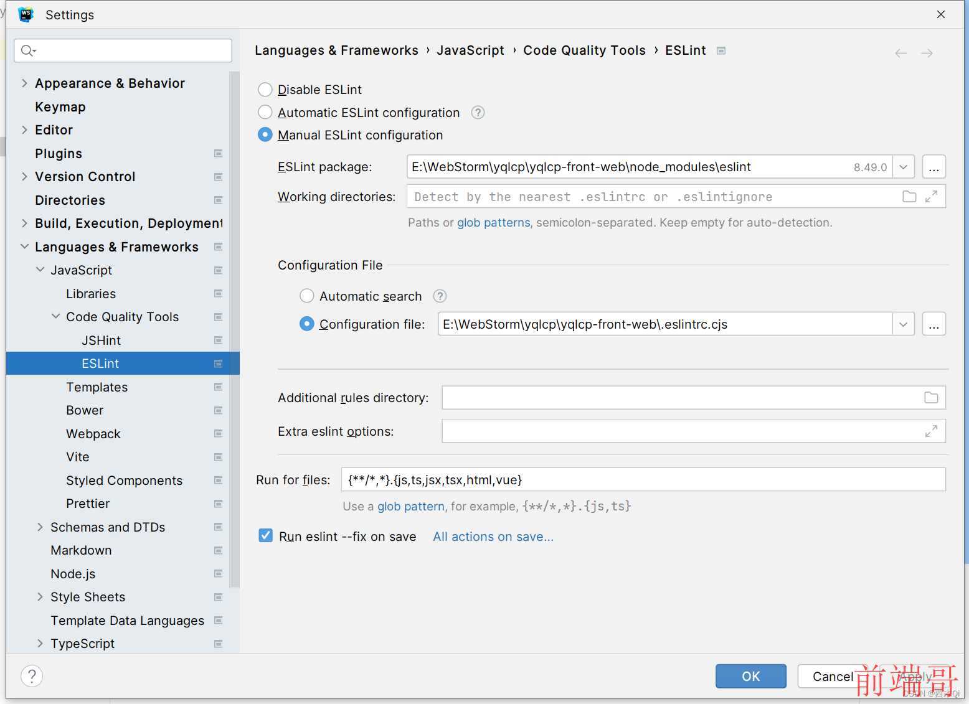Click the settings search field
This screenshot has height=704, width=969.
123,50
